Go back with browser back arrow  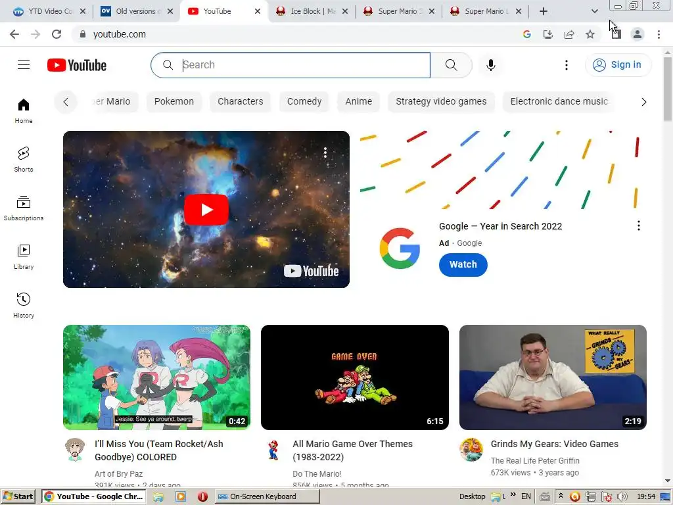[14, 34]
